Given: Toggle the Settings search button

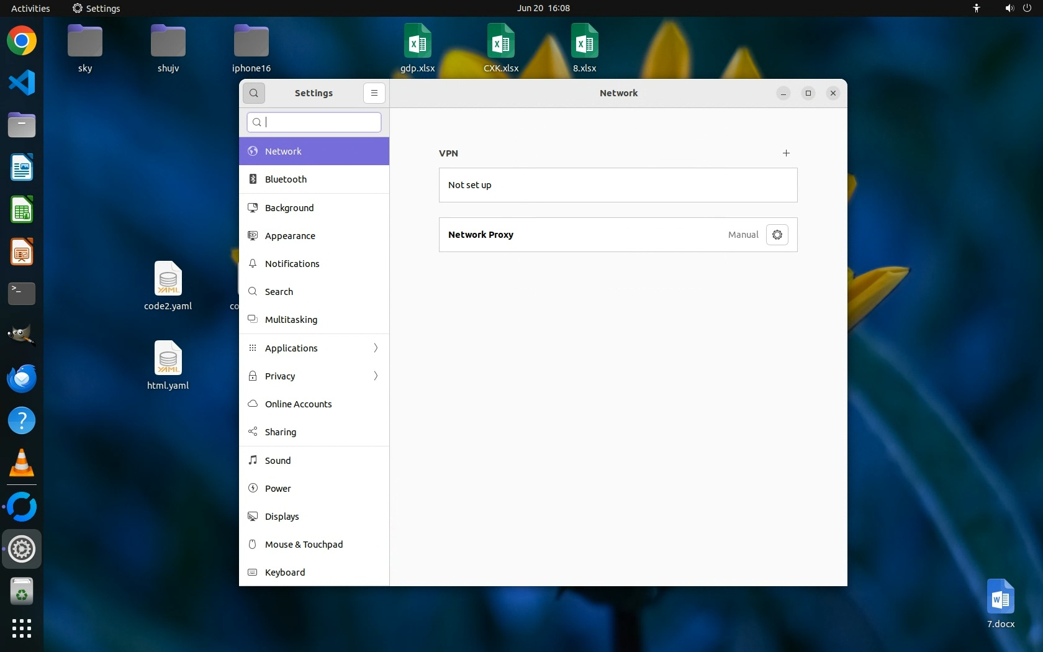Looking at the screenshot, I should (x=254, y=93).
